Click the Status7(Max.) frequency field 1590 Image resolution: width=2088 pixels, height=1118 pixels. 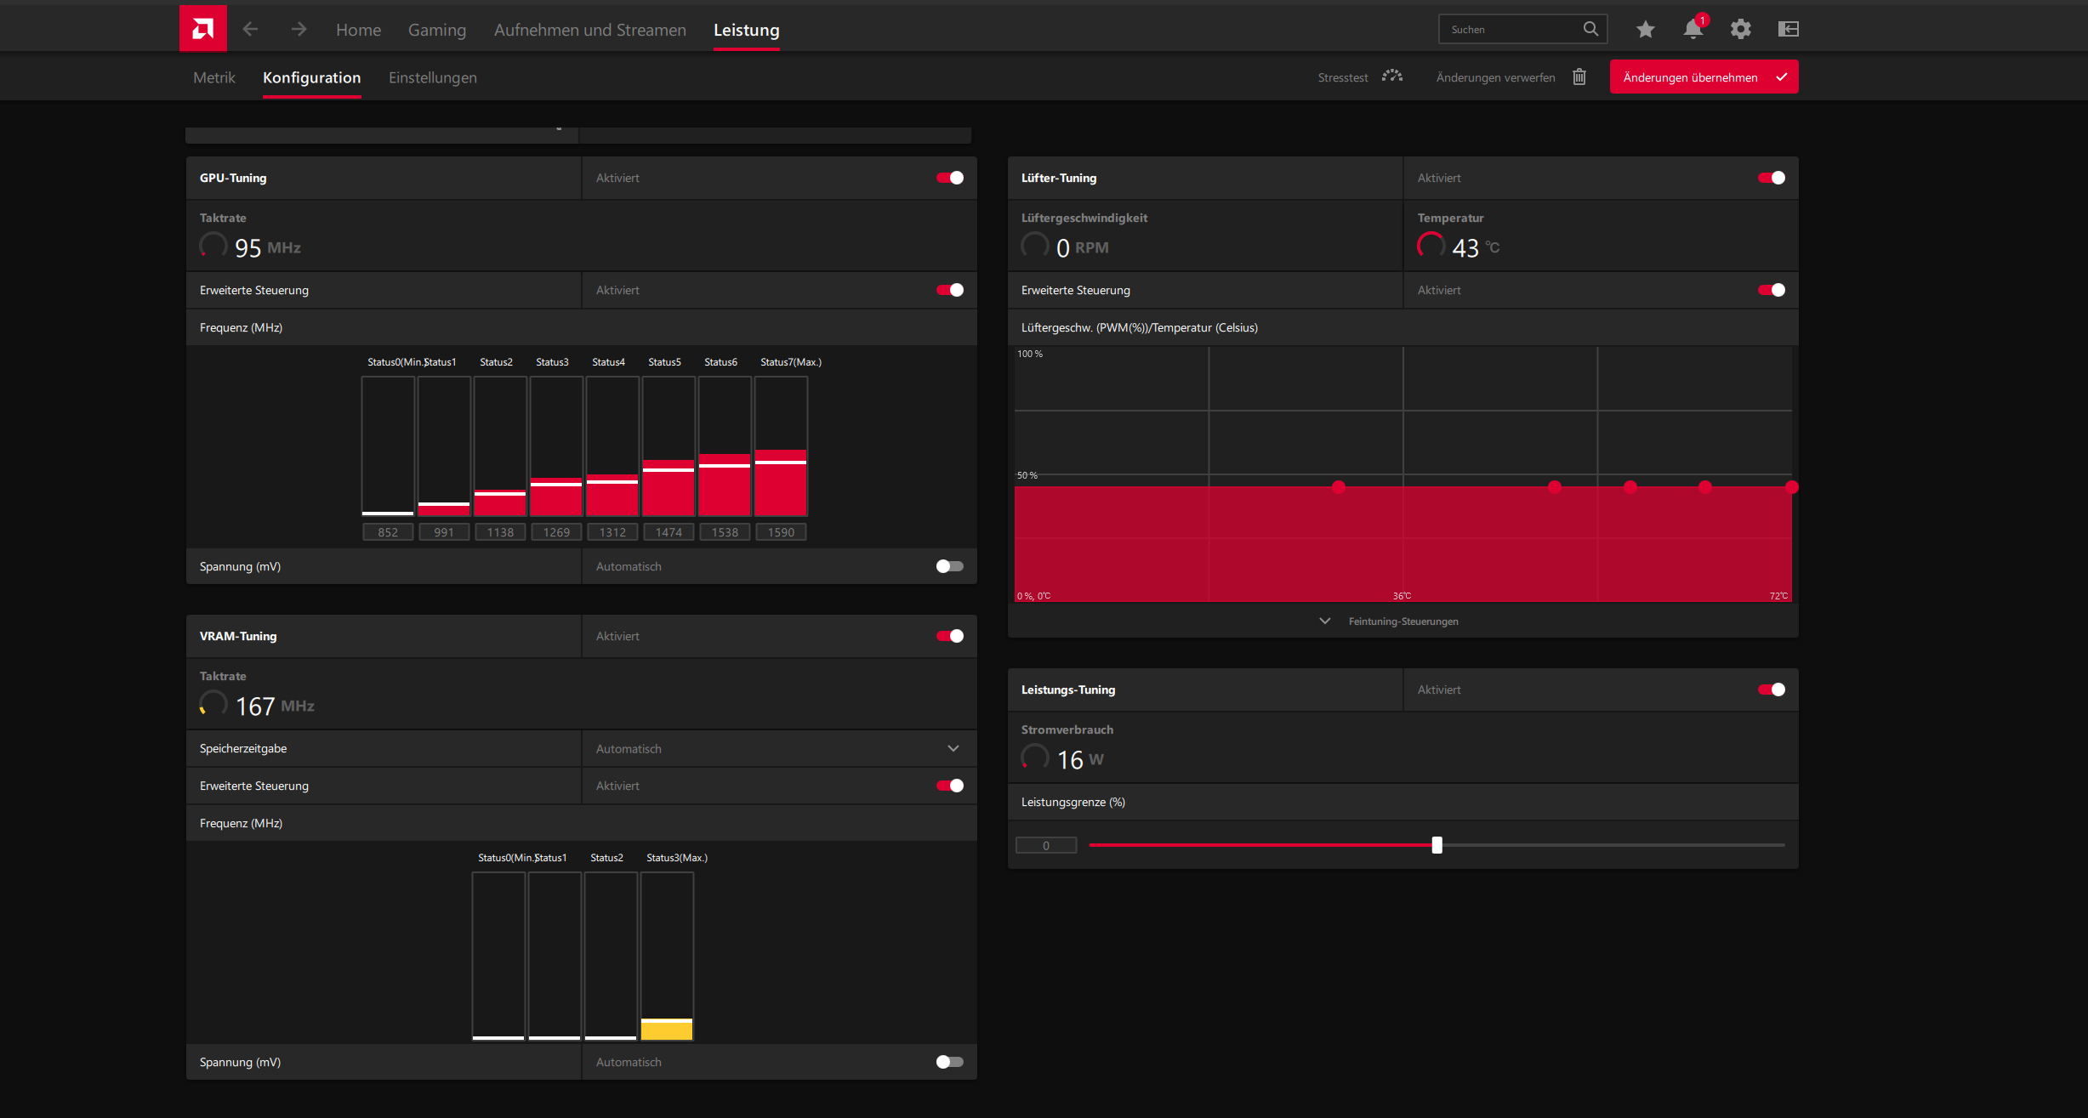click(781, 532)
